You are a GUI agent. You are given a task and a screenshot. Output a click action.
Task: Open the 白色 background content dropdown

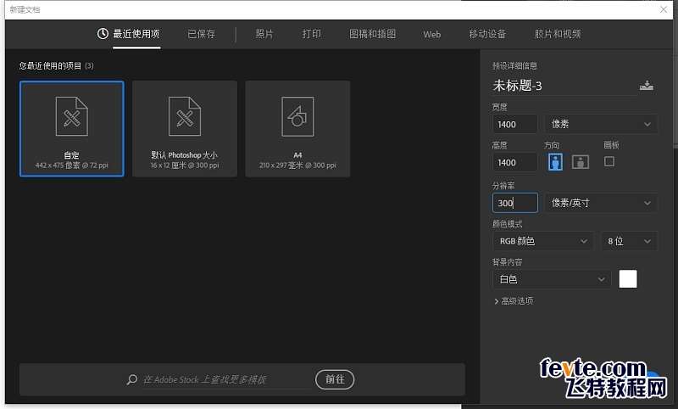(552, 279)
